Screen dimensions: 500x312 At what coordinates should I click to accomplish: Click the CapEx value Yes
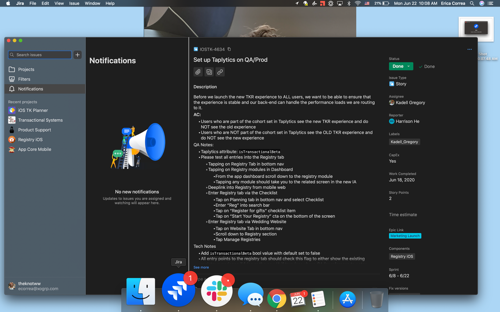coord(393,161)
